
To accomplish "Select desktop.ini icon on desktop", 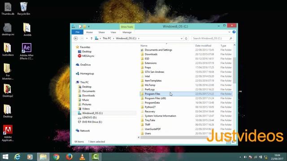I will (8, 29).
